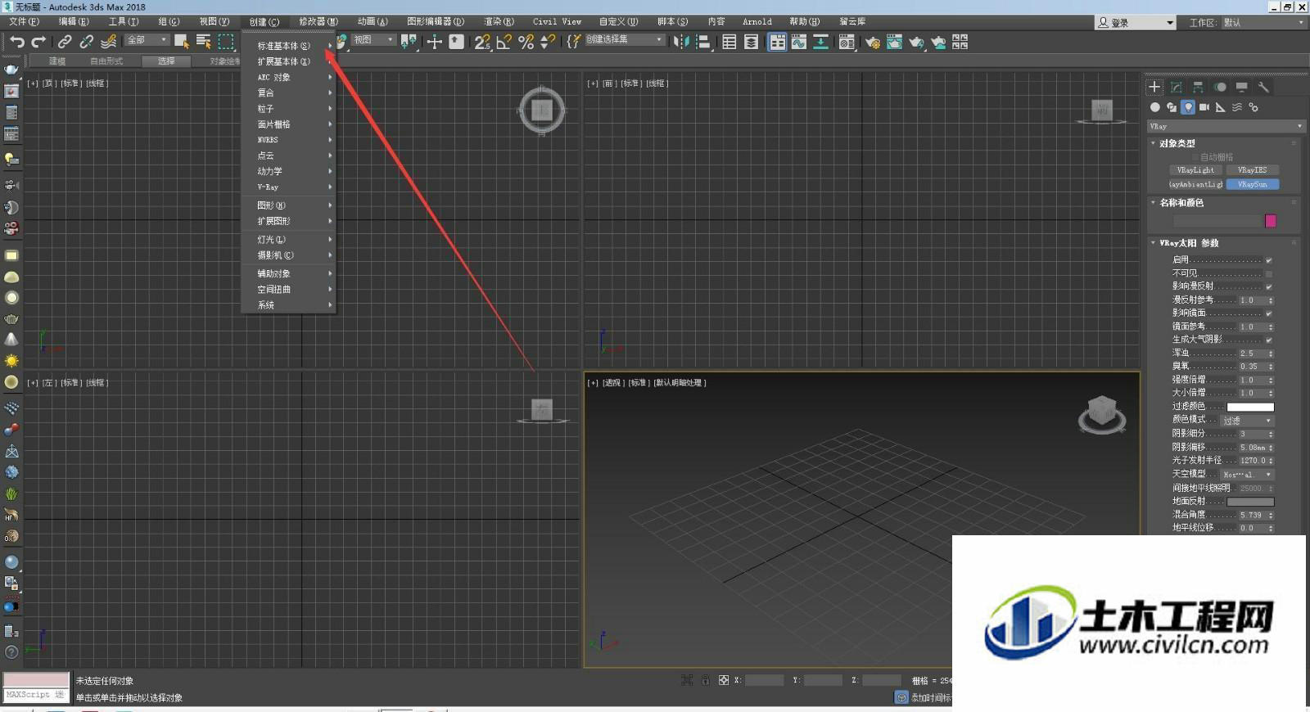
Task: Select the Geometry category sphere icon
Action: tap(1155, 107)
